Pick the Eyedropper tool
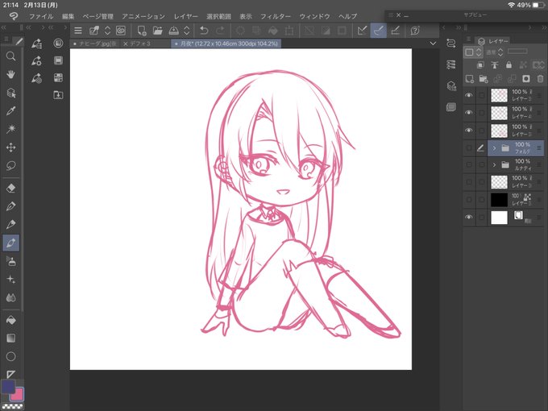The image size is (548, 411). click(x=10, y=110)
